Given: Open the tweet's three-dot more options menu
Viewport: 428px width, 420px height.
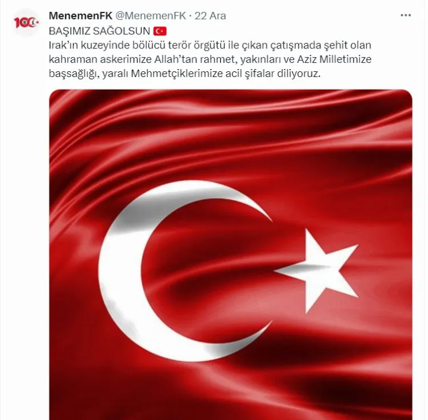Looking at the screenshot, I should point(405,15).
